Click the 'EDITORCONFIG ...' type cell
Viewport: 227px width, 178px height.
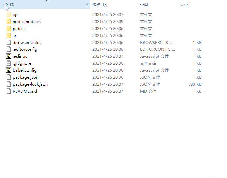coord(158,49)
